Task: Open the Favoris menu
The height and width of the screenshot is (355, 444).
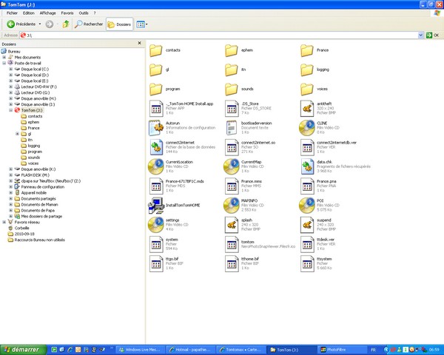Action: (x=67, y=13)
